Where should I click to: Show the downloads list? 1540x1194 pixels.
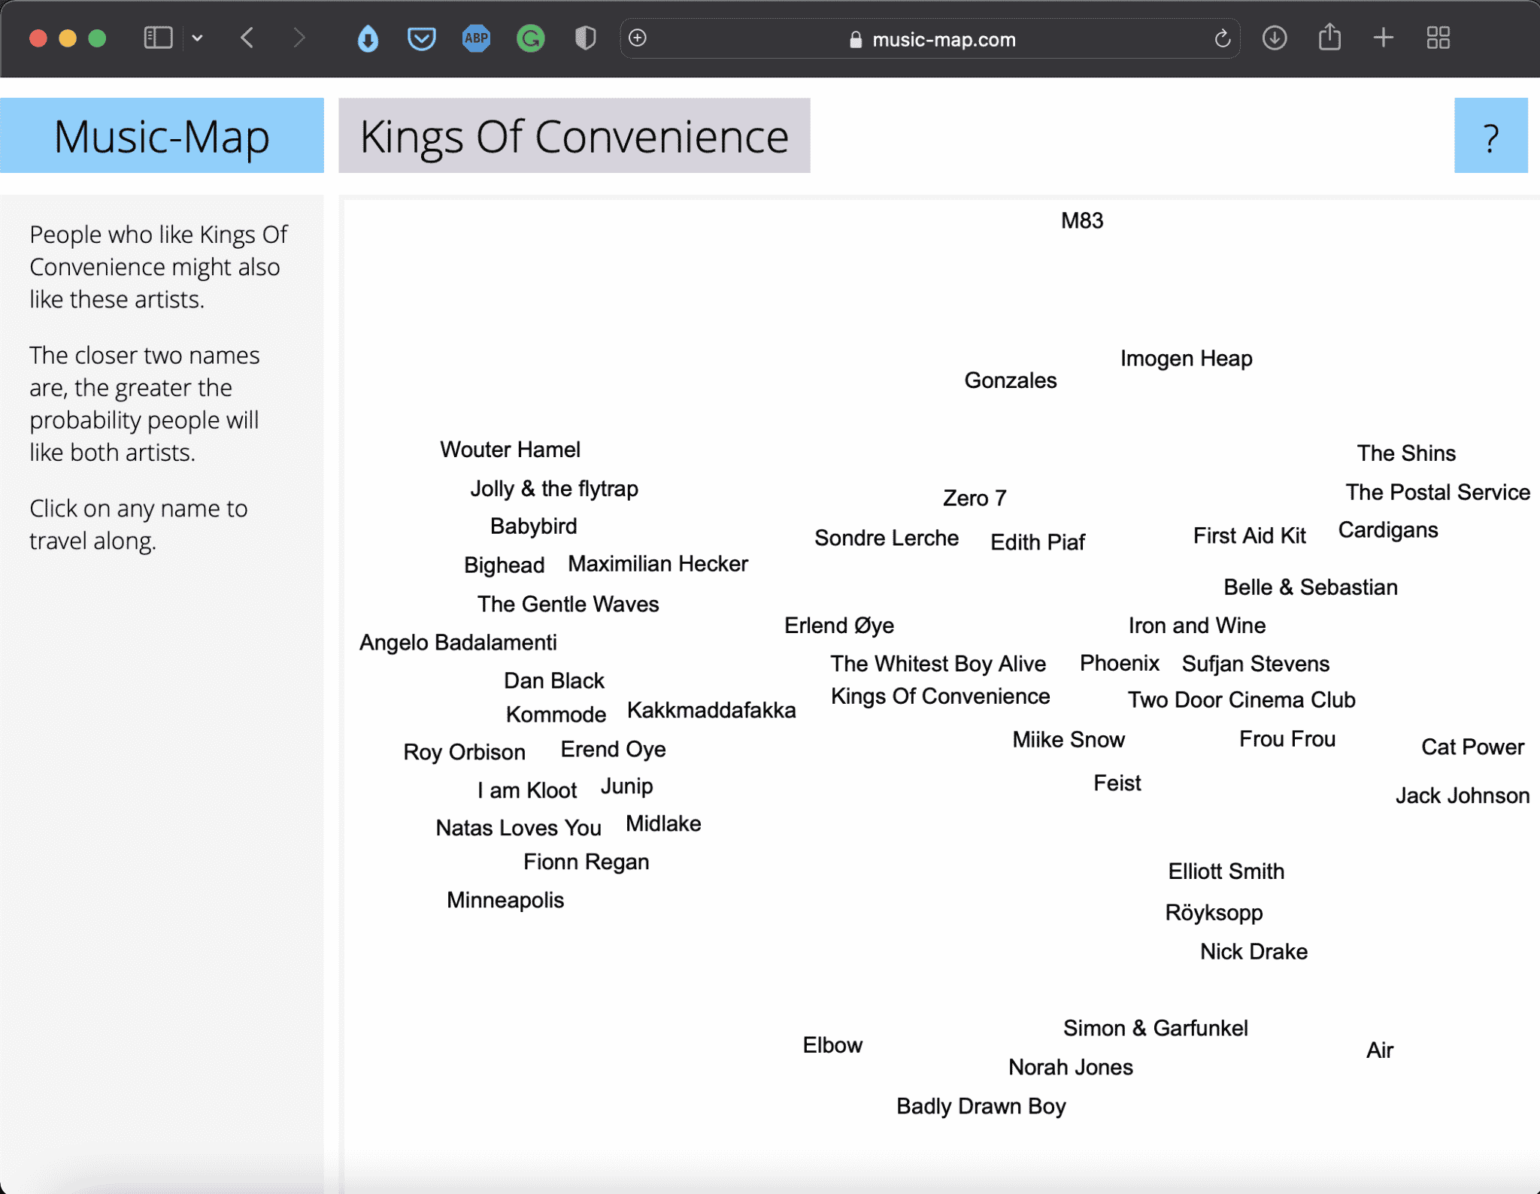(x=1274, y=38)
